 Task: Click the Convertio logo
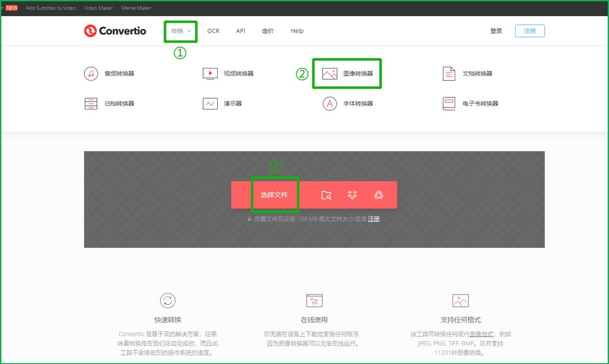[x=115, y=31]
